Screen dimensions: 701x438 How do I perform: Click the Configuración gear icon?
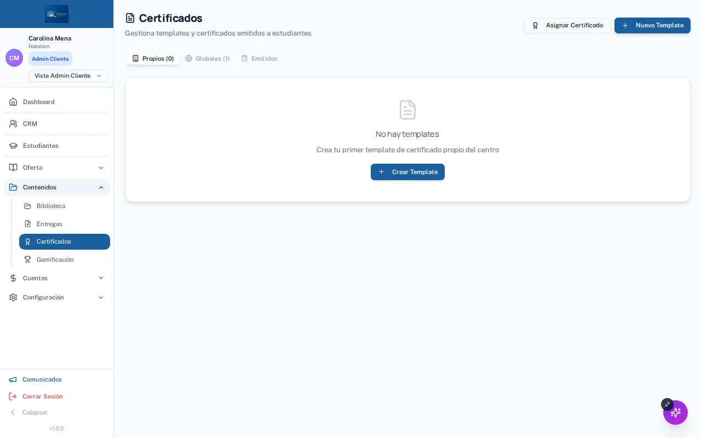[x=13, y=297]
